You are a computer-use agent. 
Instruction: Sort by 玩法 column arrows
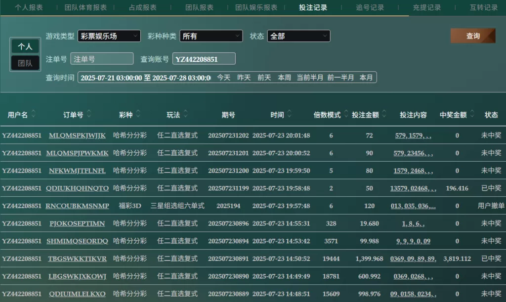click(186, 114)
